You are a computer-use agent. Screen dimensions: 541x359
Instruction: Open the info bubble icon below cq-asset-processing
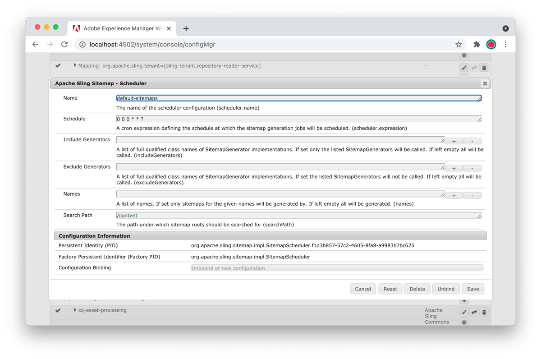464,322
